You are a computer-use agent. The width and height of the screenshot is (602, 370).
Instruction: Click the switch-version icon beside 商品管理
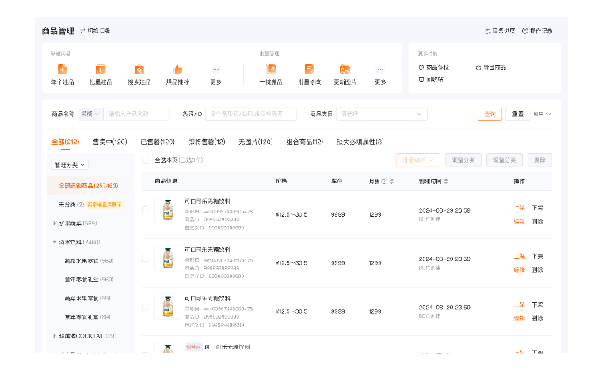82,31
